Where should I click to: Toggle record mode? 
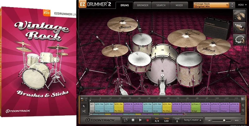tap(147, 120)
